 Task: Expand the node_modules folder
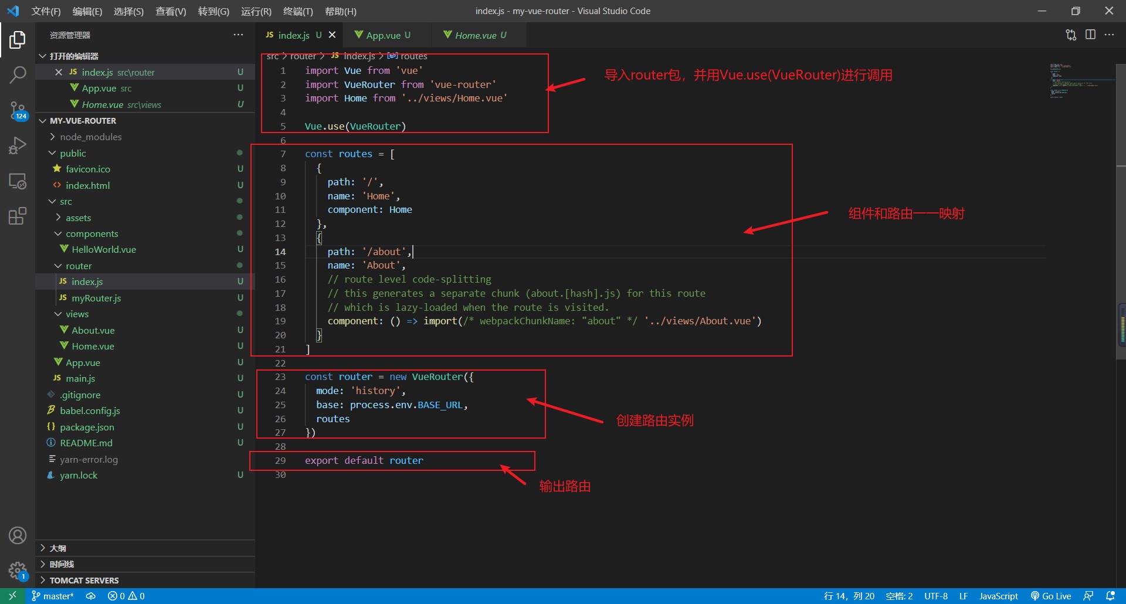[x=145, y=137]
